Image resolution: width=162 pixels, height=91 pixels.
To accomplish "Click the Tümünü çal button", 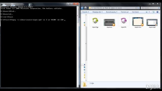I will [x=125, y=12].
